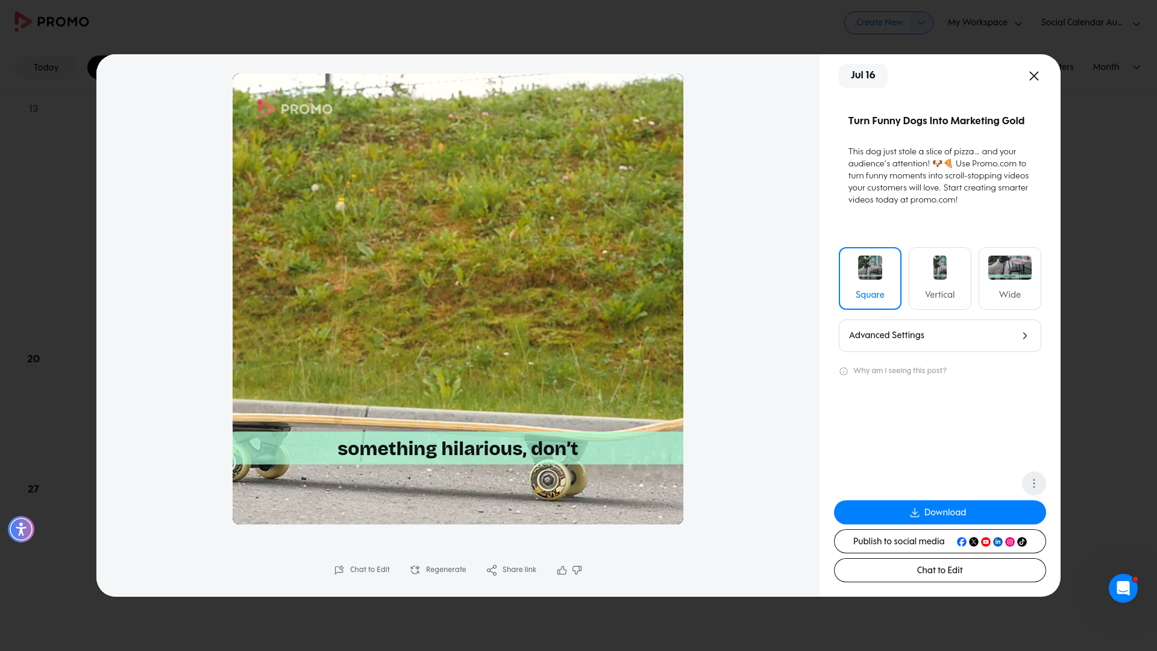Open My Workspace dropdown

click(985, 23)
